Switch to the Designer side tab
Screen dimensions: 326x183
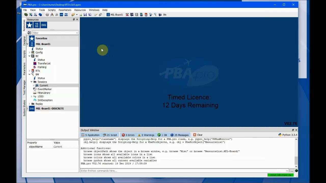coord(24,41)
